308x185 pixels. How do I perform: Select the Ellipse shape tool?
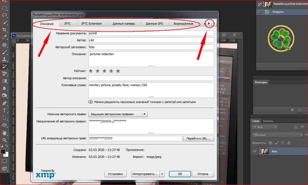click(4, 125)
